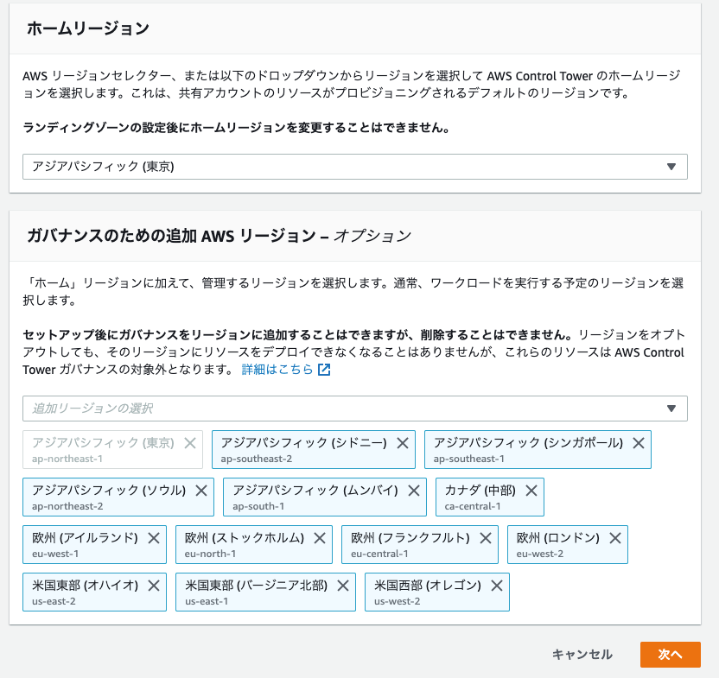Open the 詳細はこちら link

tap(277, 370)
